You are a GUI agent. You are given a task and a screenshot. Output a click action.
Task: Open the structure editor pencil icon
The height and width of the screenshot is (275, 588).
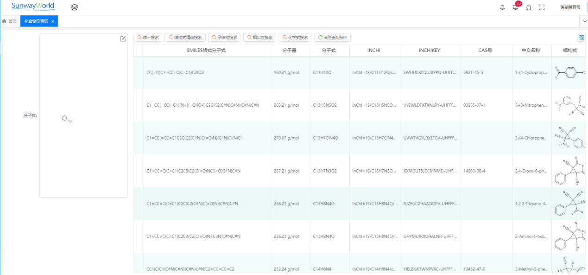pyautogui.click(x=123, y=39)
